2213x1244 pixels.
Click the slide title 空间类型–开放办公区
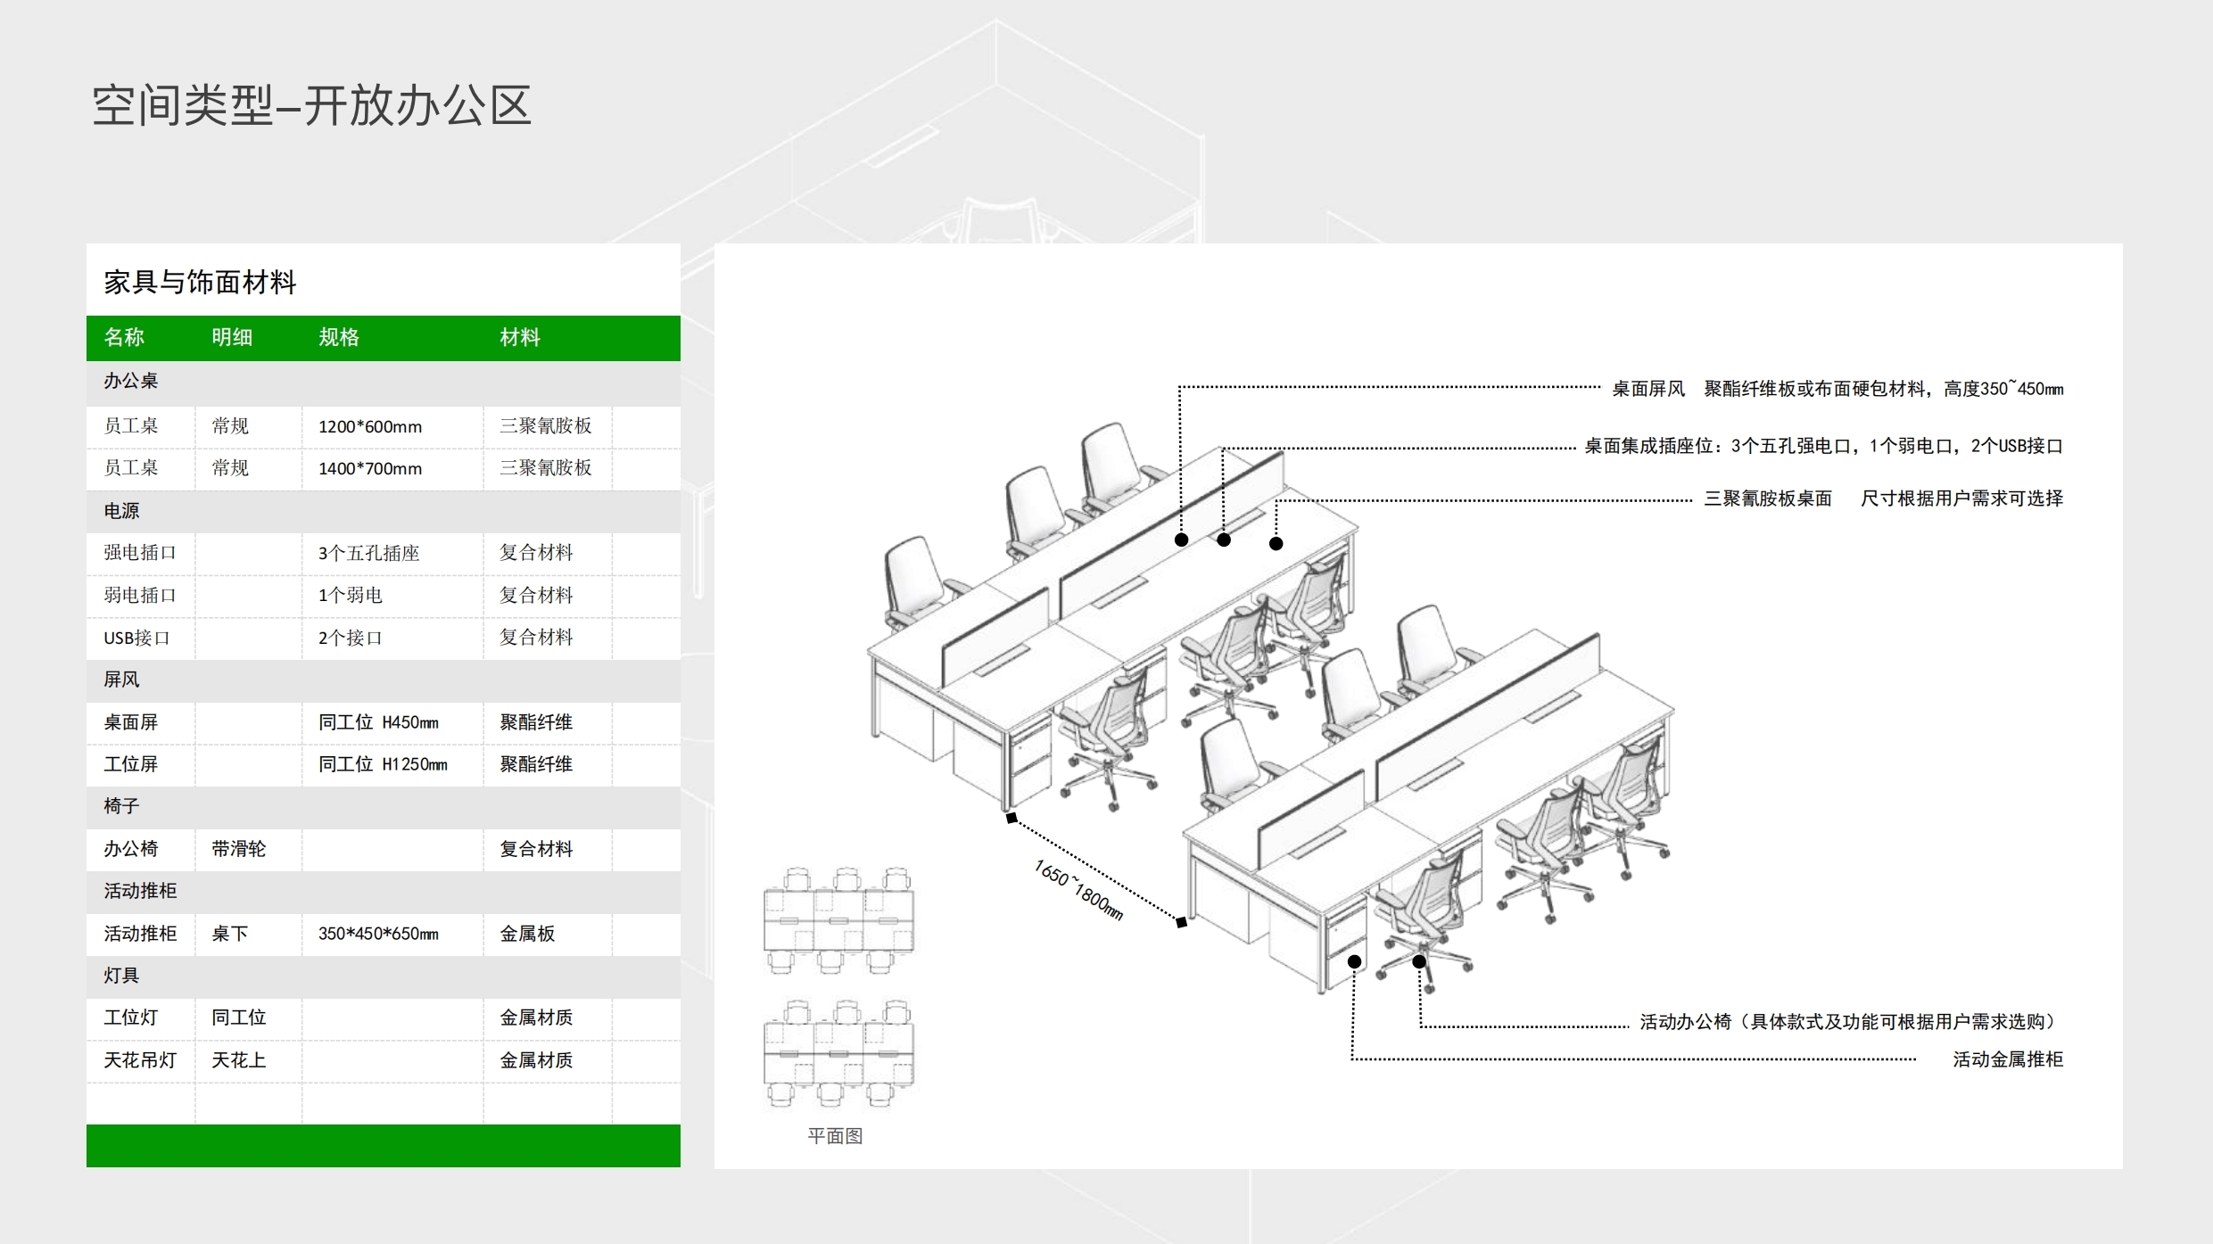click(311, 106)
